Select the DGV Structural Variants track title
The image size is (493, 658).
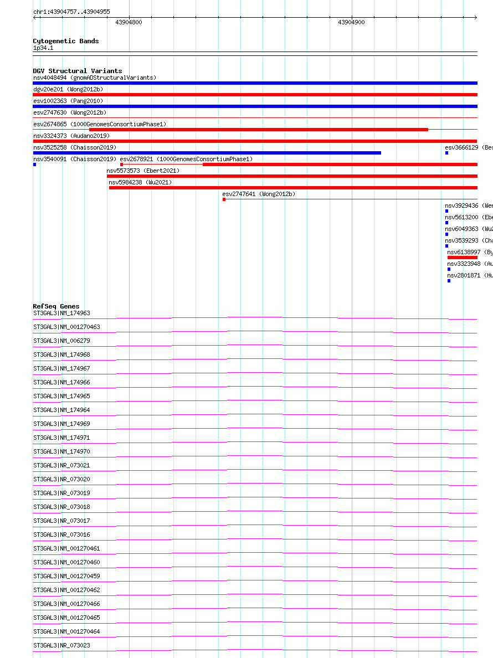coord(78,71)
